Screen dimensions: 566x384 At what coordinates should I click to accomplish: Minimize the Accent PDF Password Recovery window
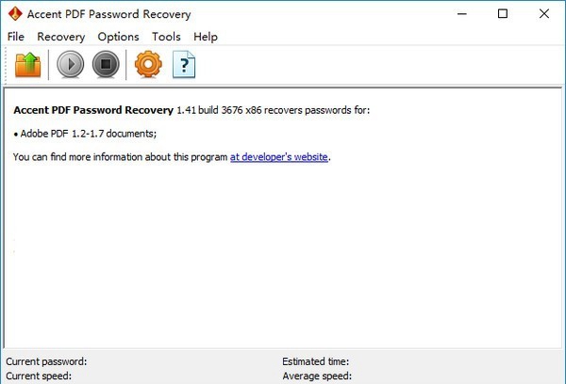[462, 14]
